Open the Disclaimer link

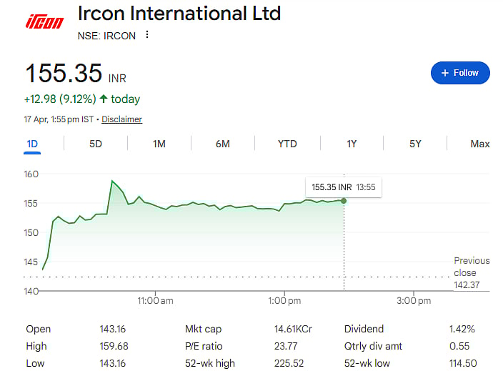coord(121,119)
